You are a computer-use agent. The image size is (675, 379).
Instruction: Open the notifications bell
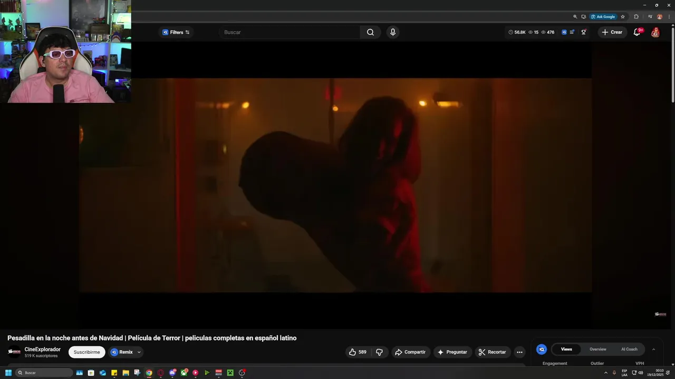pyautogui.click(x=637, y=32)
